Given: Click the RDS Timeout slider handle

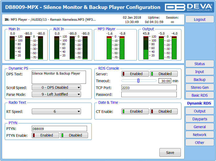Looking at the screenshot, I should click(138, 81).
